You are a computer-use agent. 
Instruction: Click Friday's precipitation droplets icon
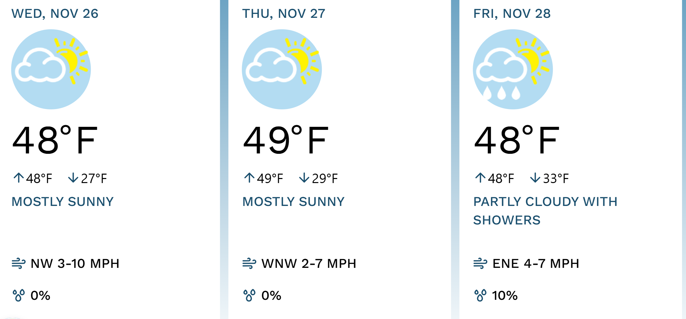(480, 295)
